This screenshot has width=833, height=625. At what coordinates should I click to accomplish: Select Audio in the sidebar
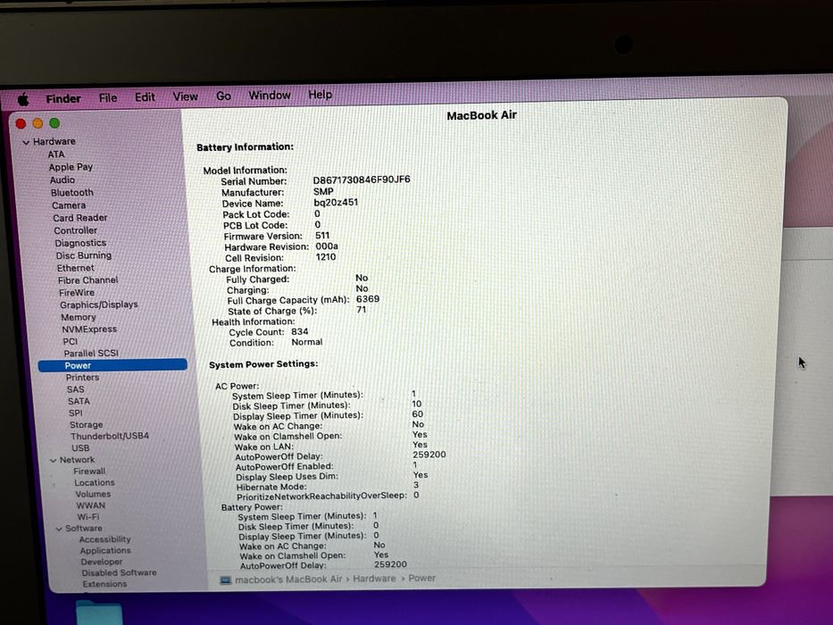coord(62,179)
